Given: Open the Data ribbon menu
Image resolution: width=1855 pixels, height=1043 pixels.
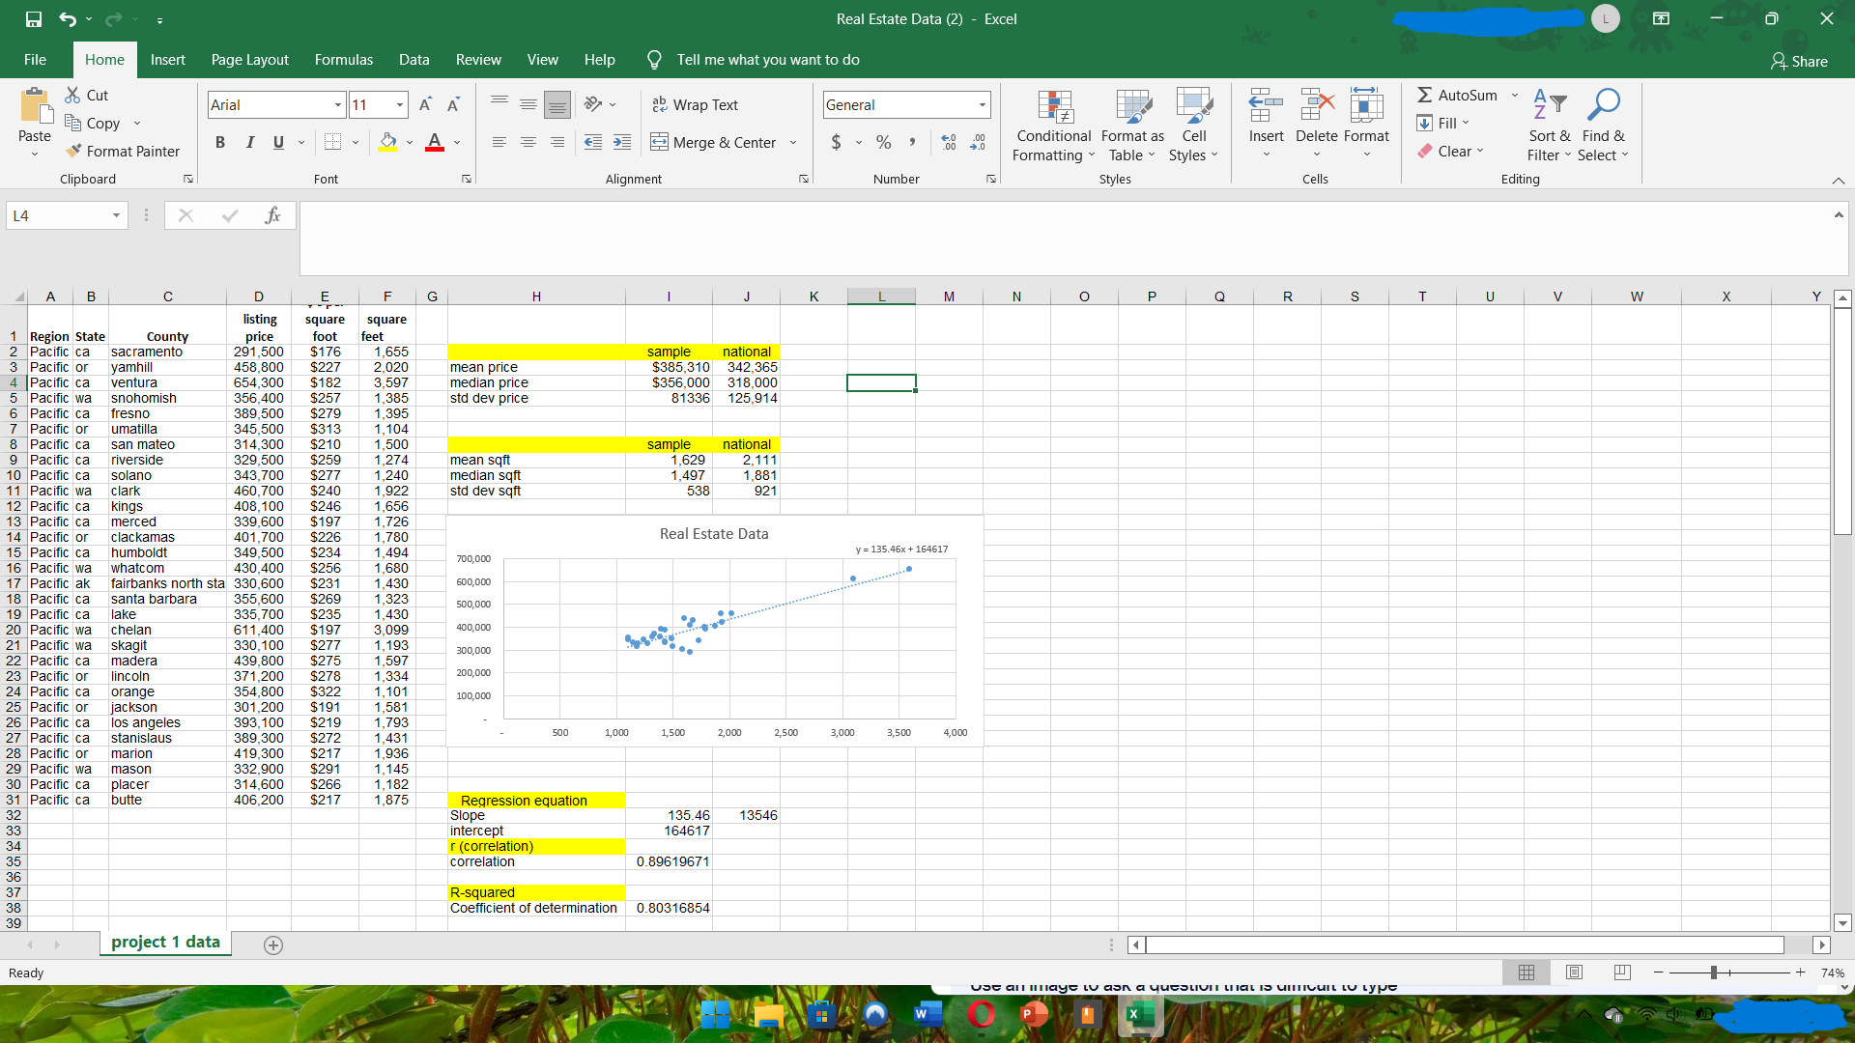Looking at the screenshot, I should coord(414,59).
